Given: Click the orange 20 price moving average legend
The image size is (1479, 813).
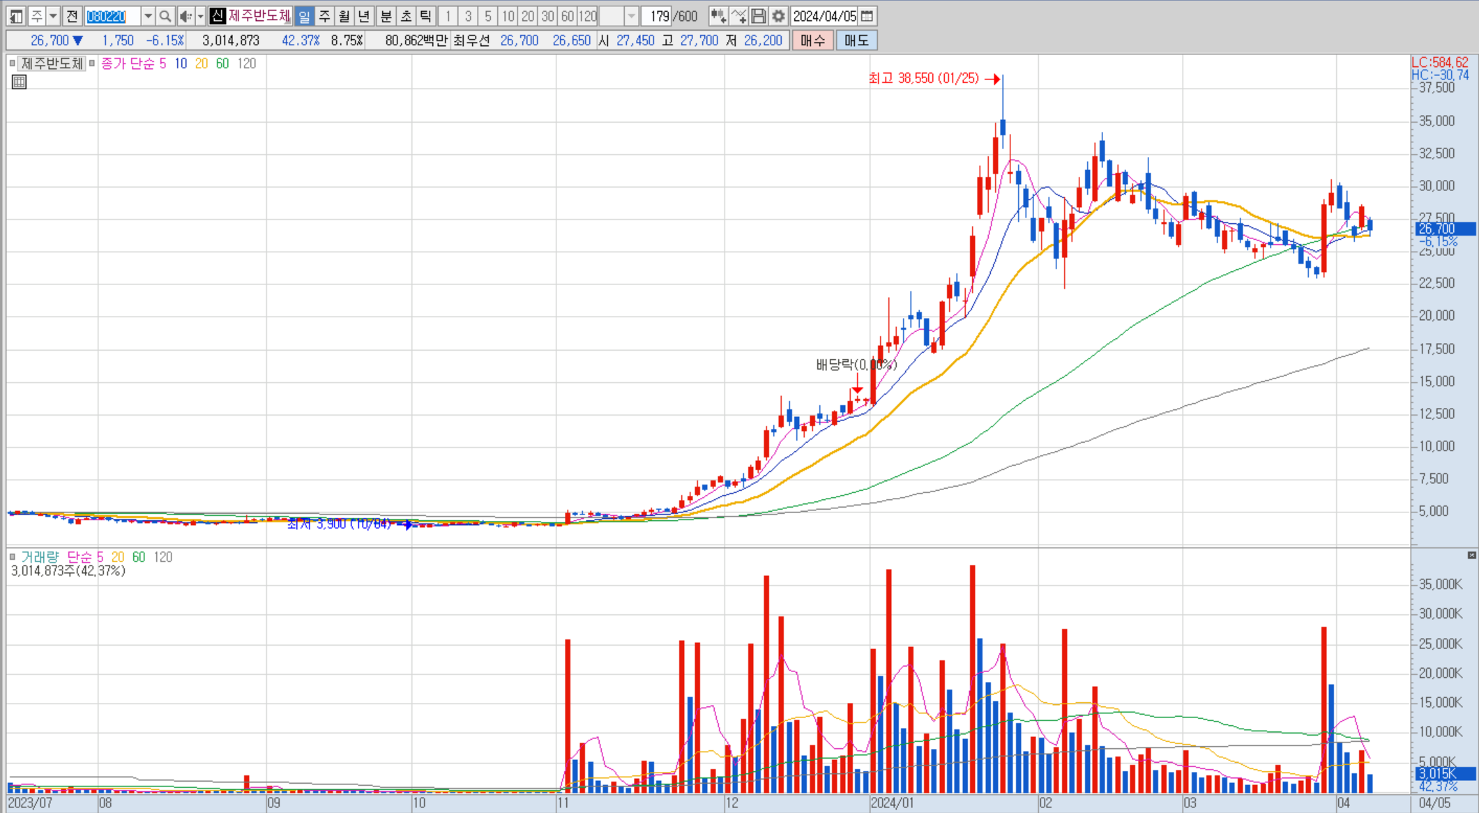Looking at the screenshot, I should point(202,63).
